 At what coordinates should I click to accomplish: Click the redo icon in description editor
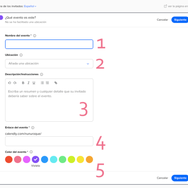click(x=15, y=83)
